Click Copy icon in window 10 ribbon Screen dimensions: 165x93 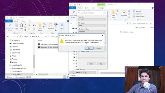click(16, 26)
